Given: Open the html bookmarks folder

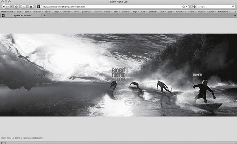Looking at the screenshot, I should point(117,12).
